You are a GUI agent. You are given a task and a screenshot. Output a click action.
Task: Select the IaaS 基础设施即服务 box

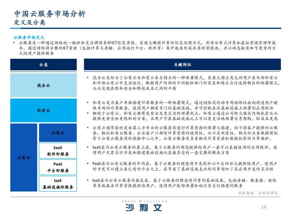(x=58, y=184)
